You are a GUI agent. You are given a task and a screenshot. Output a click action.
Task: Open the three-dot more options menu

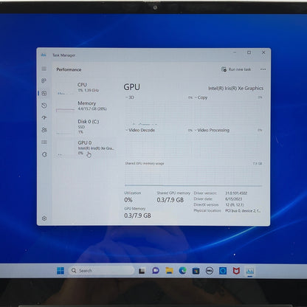click(x=263, y=69)
